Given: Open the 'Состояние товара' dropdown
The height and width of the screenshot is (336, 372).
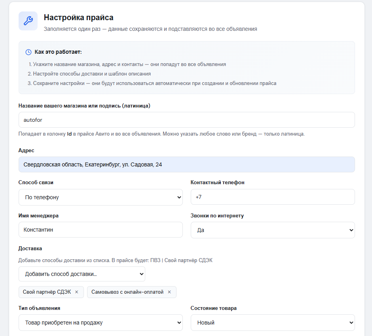Looking at the screenshot, I should 273,323.
